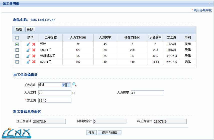Click the 删除 toolbar button
Screen dimensions: 214x140
point(30,30)
